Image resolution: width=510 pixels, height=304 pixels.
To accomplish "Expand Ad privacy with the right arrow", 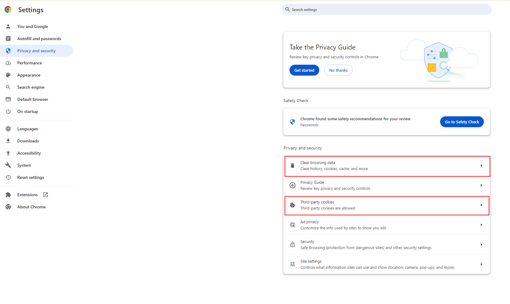I will tap(481, 225).
